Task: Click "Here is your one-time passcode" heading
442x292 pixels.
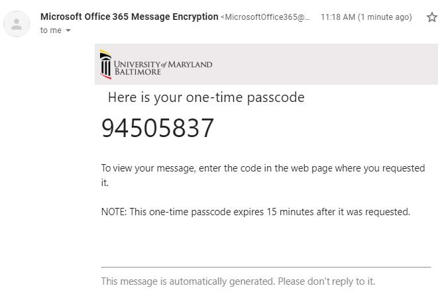Action: tap(206, 97)
